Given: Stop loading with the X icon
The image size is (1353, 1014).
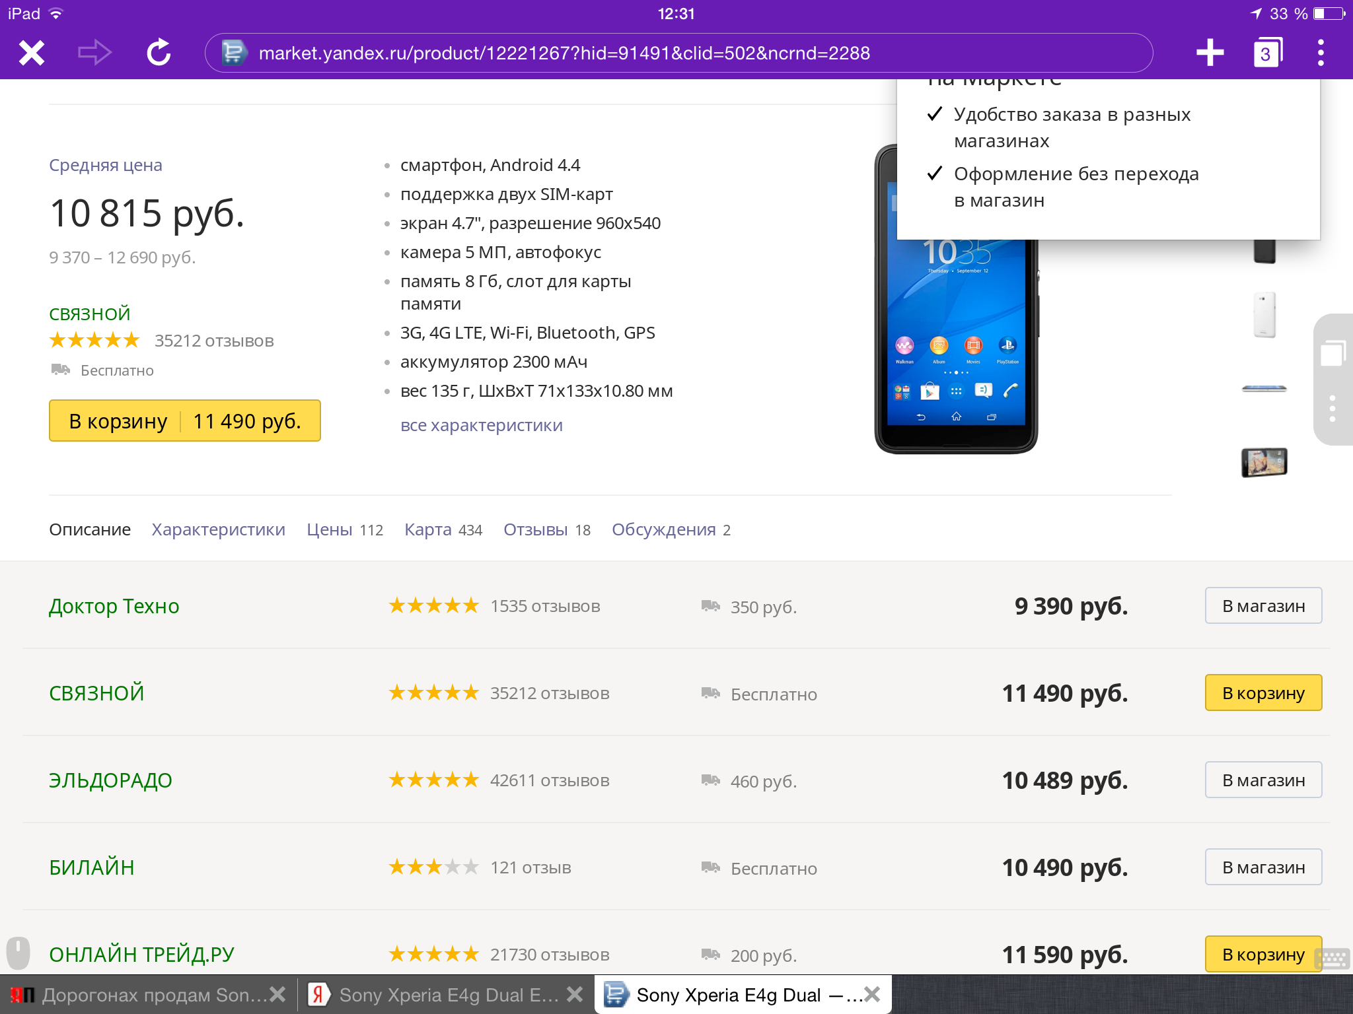Looking at the screenshot, I should pyautogui.click(x=32, y=53).
